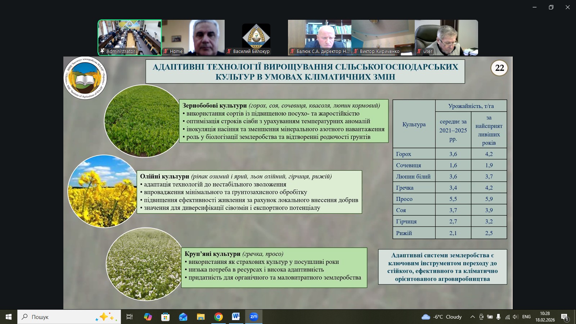Launch Copilot from the taskbar
Viewport: 576px width, 324px height.
[x=148, y=317]
